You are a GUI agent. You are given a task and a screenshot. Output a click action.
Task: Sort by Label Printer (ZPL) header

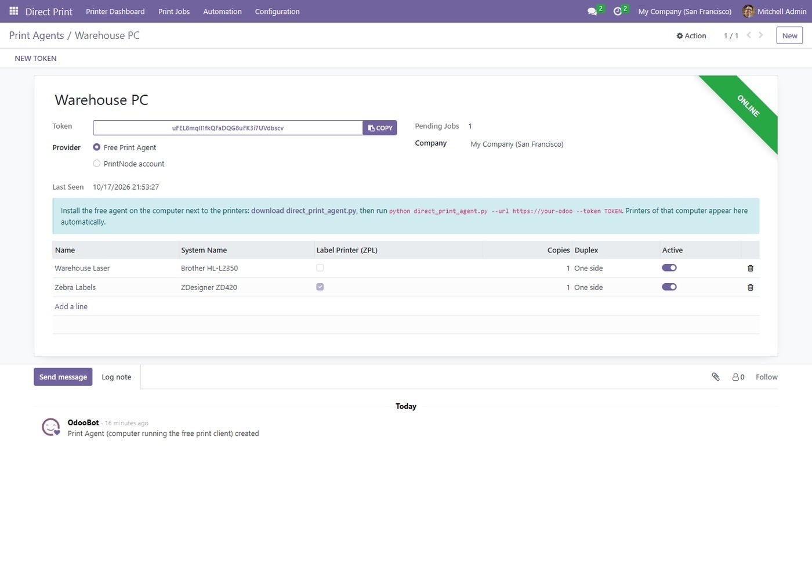coord(398,250)
